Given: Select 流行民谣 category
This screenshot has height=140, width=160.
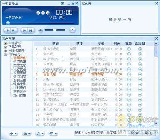Looking at the screenshot, I should pos(20,69).
